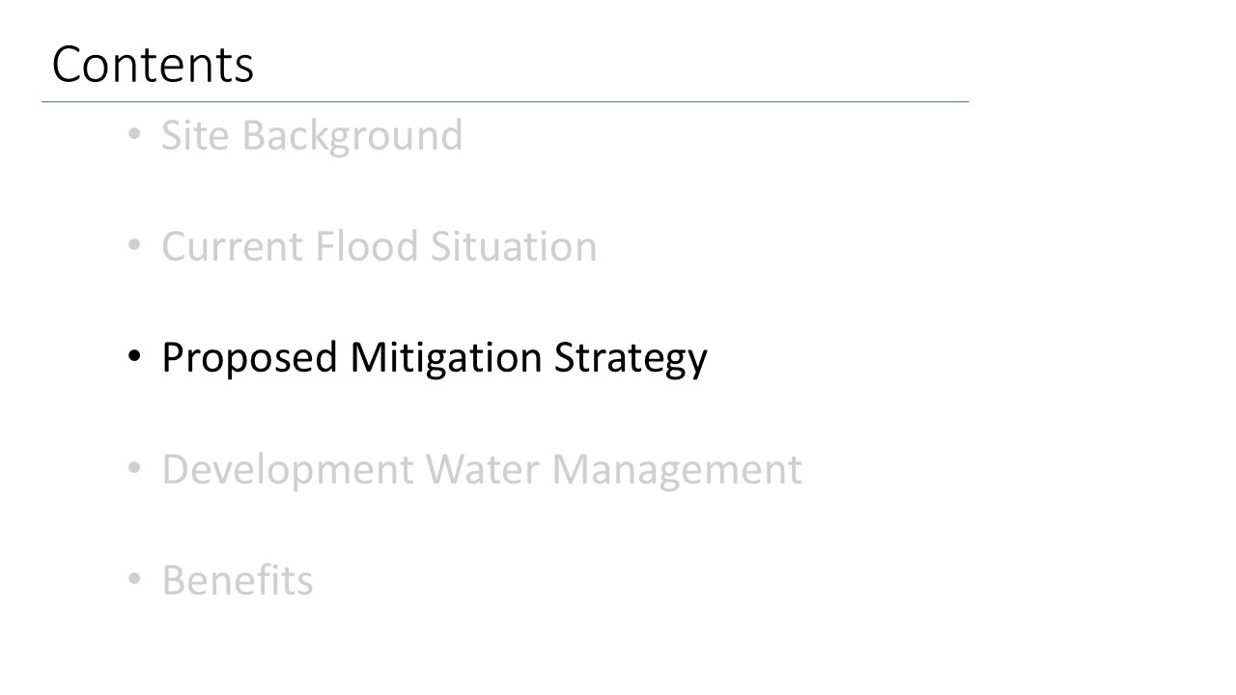1236x695 pixels.
Task: Click the word Management
Action: point(677,470)
